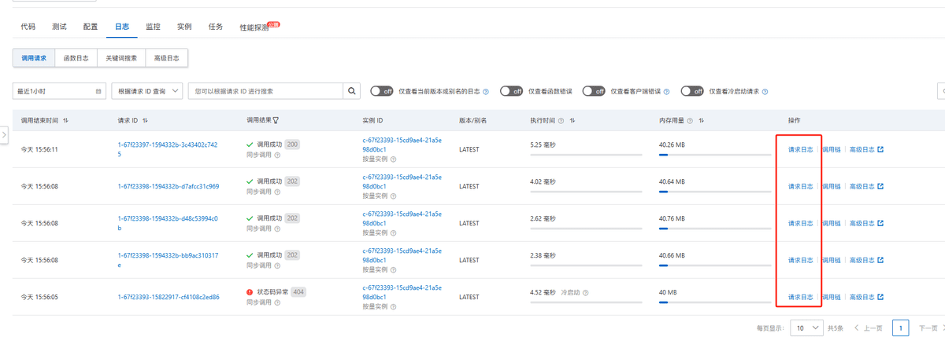Image resolution: width=945 pixels, height=344 pixels.
Task: Click help icon beside 执行时间 header
Action: (561, 120)
